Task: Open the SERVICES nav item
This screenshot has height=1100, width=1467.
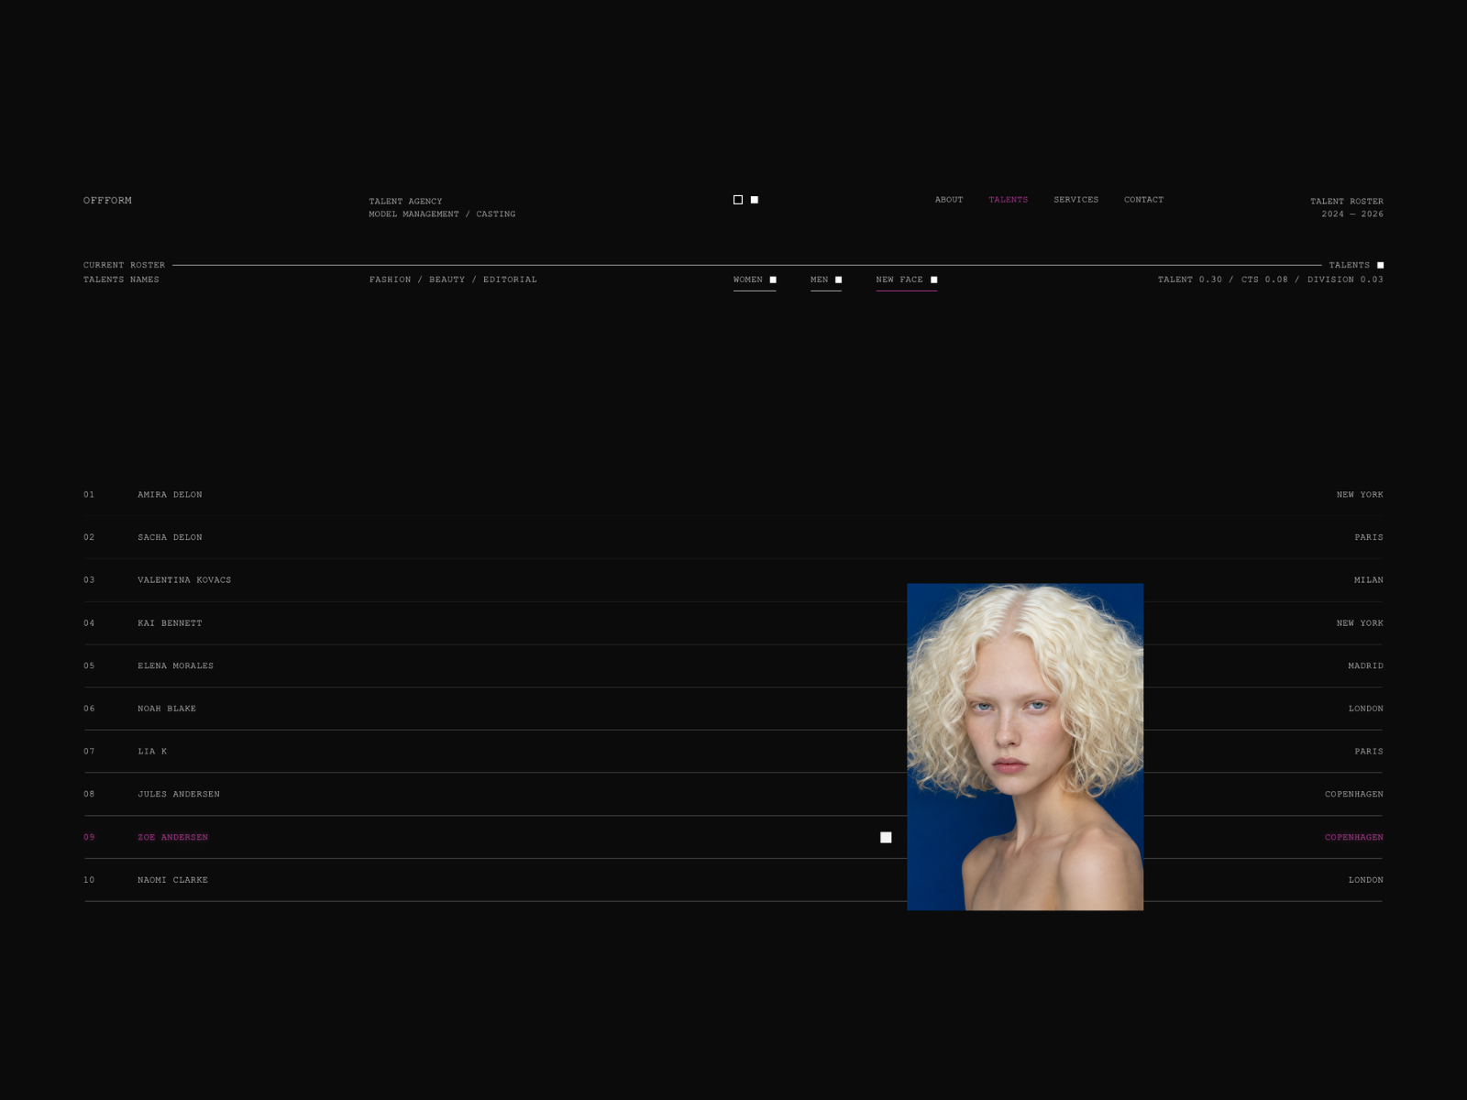Action: click(x=1075, y=200)
